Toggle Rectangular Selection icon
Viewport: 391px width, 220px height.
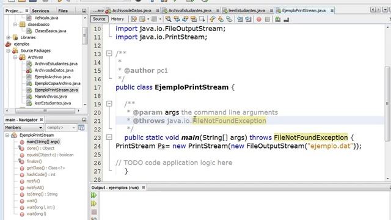pyautogui.click(x=202, y=19)
